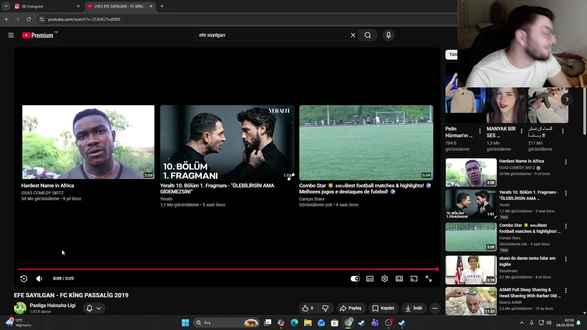This screenshot has width=587, height=330.
Task: Open weather widget 12°C Yağmurlu
Action: coord(18,323)
